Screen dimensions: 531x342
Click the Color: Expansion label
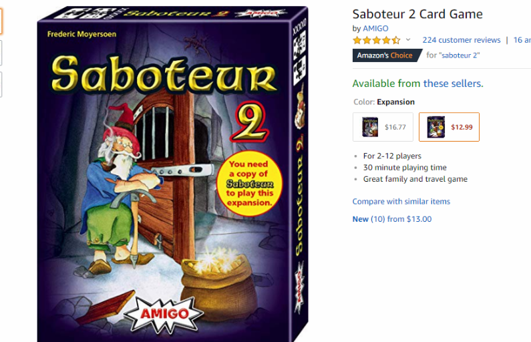384,102
